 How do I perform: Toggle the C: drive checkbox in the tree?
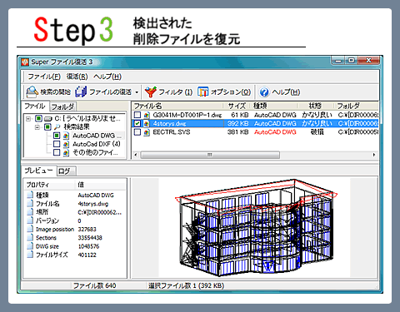click(x=38, y=119)
